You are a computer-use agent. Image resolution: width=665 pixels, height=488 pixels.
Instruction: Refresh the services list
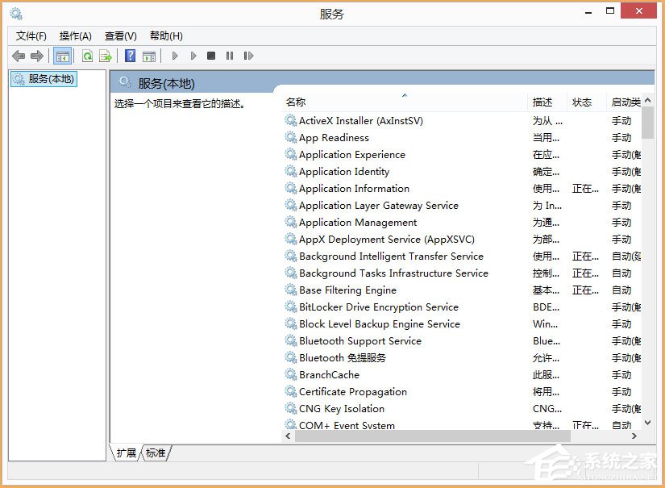tap(87, 55)
